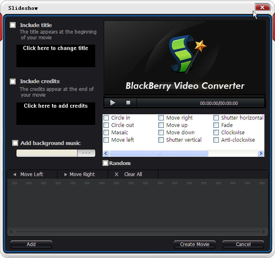Enable the Masaic transition
Viewport: 275px width, 258px height.
[106, 132]
